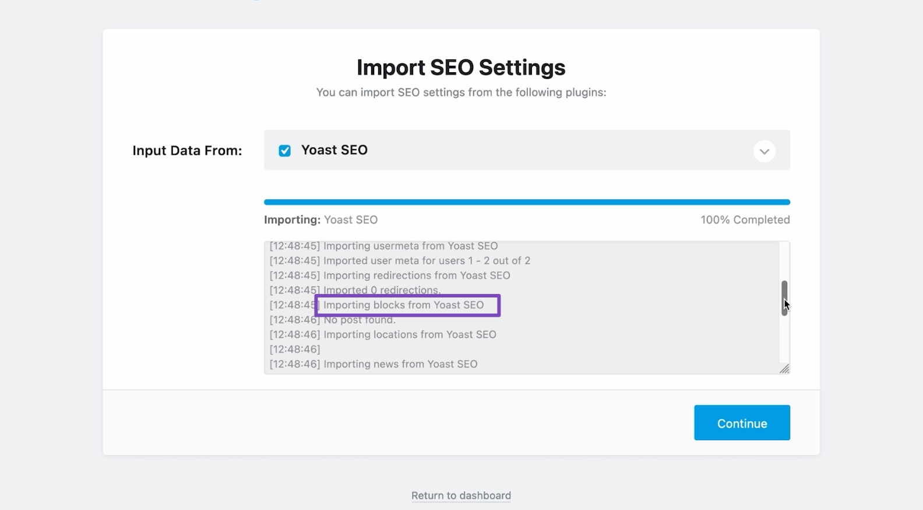Click the 'Import SEO Settings' heading
Screen dimensions: 923x510
pos(461,68)
